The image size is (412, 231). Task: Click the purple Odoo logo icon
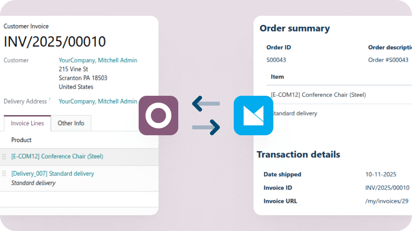click(158, 115)
